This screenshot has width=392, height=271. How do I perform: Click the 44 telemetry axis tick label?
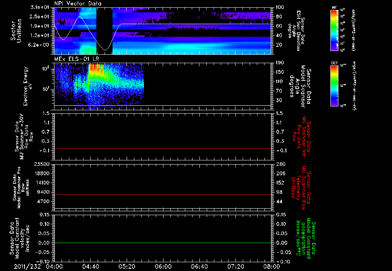pos(279,201)
